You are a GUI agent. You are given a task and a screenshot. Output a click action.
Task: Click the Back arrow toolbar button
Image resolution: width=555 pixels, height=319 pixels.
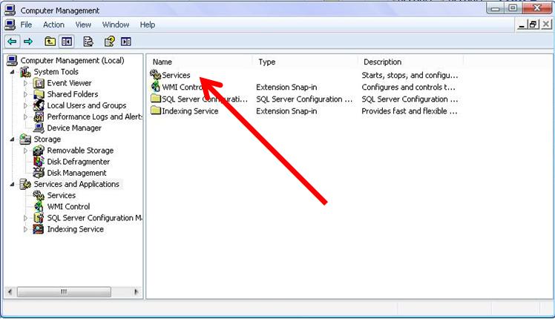pyautogui.click(x=12, y=42)
